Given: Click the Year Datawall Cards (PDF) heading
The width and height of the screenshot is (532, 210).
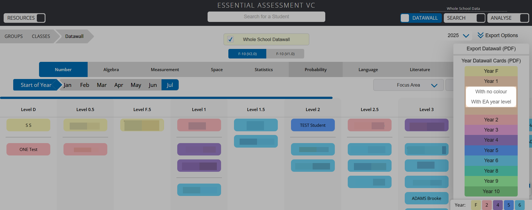Looking at the screenshot, I should [x=491, y=61].
